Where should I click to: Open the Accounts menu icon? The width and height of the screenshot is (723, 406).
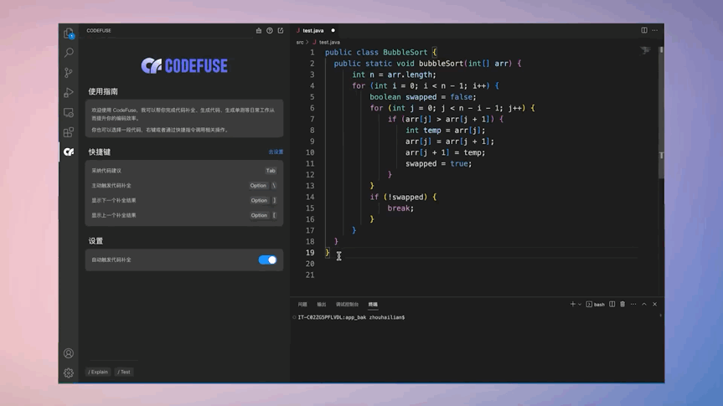click(69, 353)
